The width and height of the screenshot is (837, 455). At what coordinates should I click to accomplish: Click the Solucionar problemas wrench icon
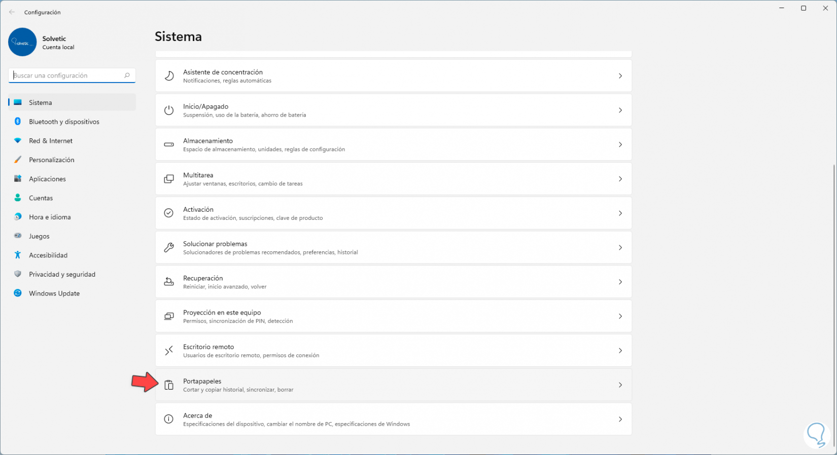[169, 248]
